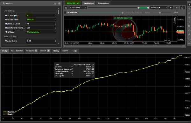Click the date range slider right handle
191x123 pixels.
point(148,8)
